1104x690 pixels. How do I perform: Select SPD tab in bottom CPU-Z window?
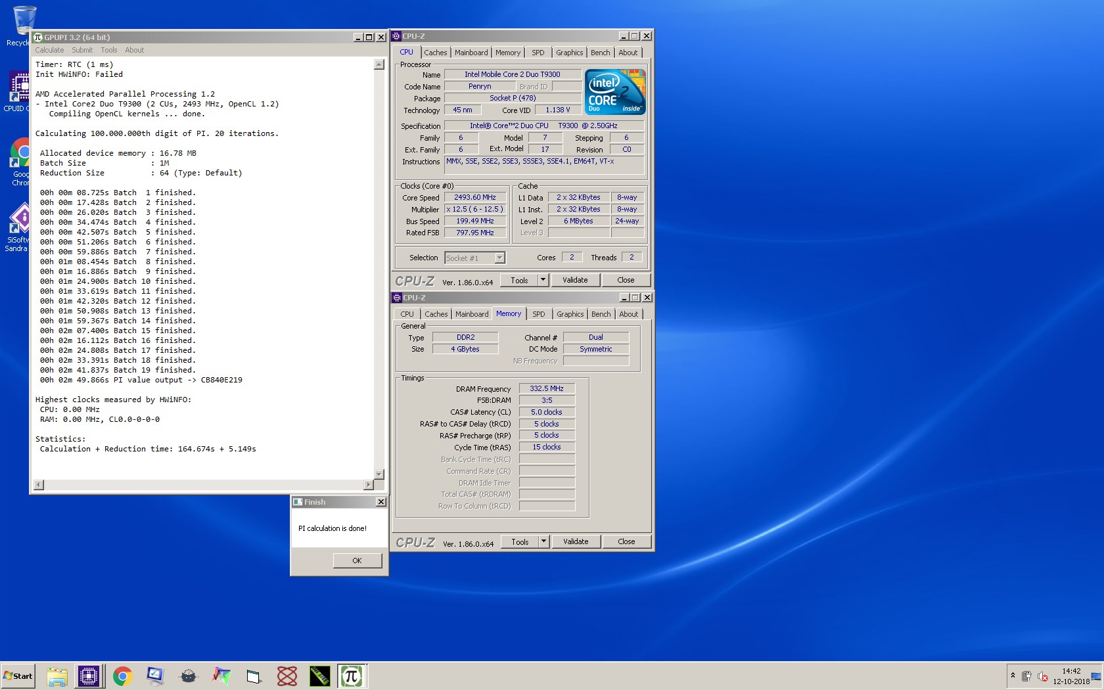539,314
